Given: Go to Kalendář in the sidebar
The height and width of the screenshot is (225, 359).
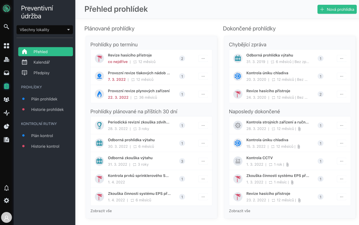Looking at the screenshot, I should (42, 62).
